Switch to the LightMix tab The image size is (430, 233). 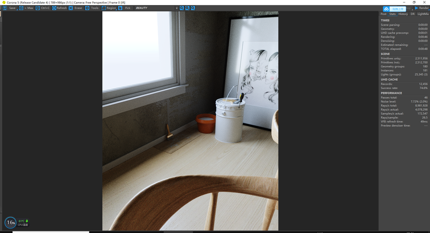click(x=423, y=14)
